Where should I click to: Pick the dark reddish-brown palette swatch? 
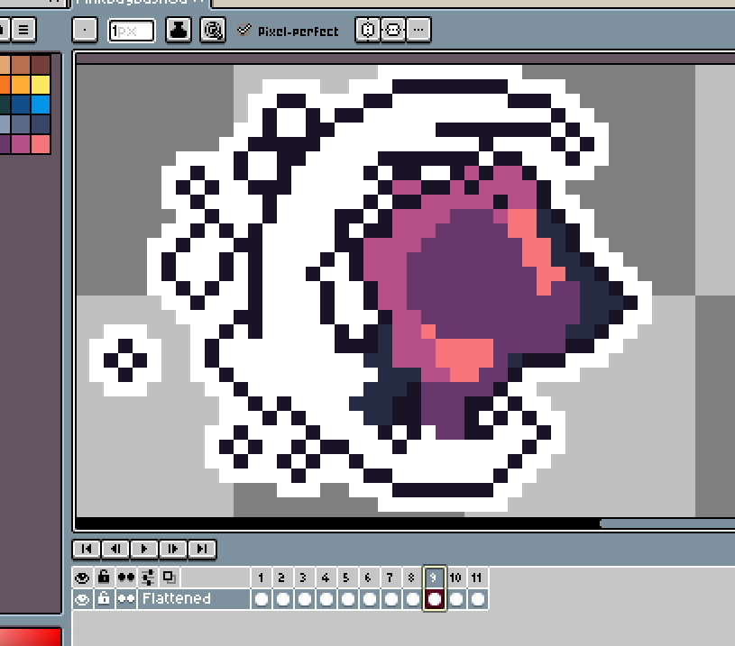pos(41,65)
